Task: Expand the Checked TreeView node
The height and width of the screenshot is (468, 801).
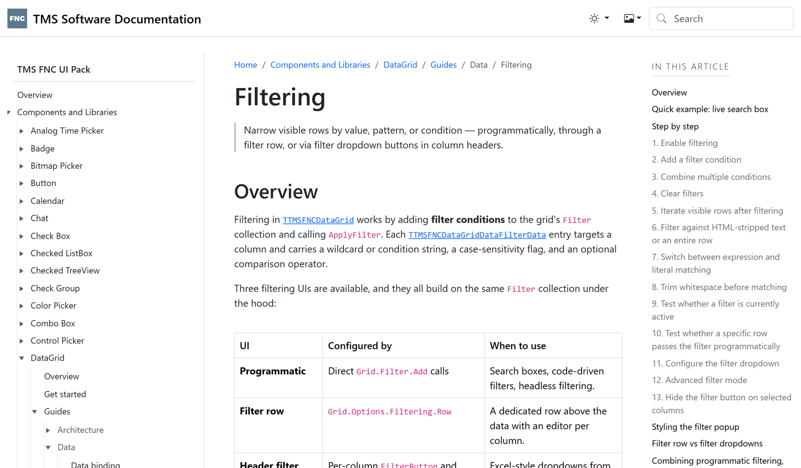Action: [x=22, y=270]
